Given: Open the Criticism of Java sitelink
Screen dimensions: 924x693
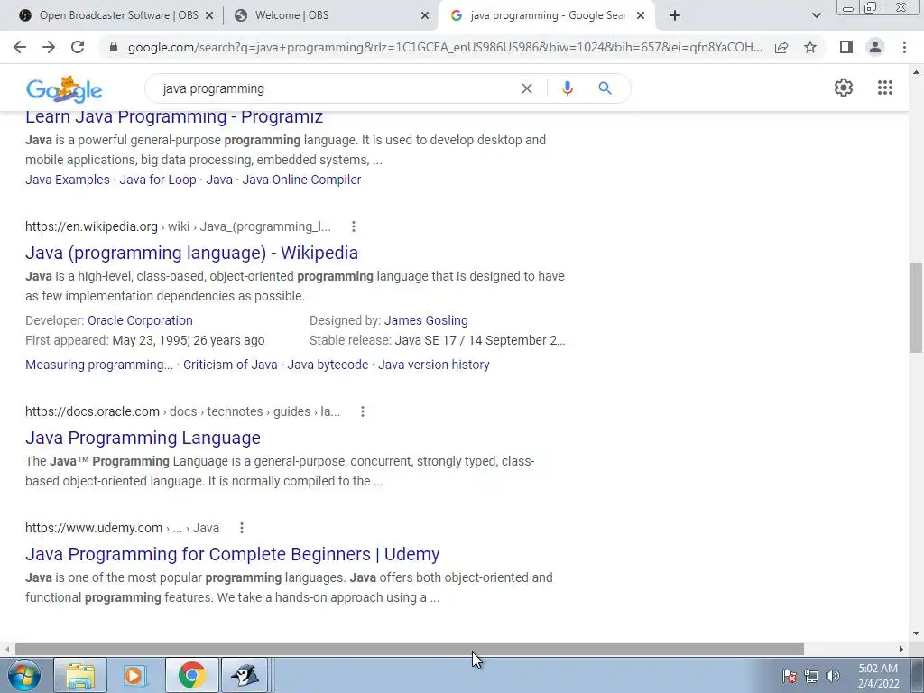Looking at the screenshot, I should 230,365.
